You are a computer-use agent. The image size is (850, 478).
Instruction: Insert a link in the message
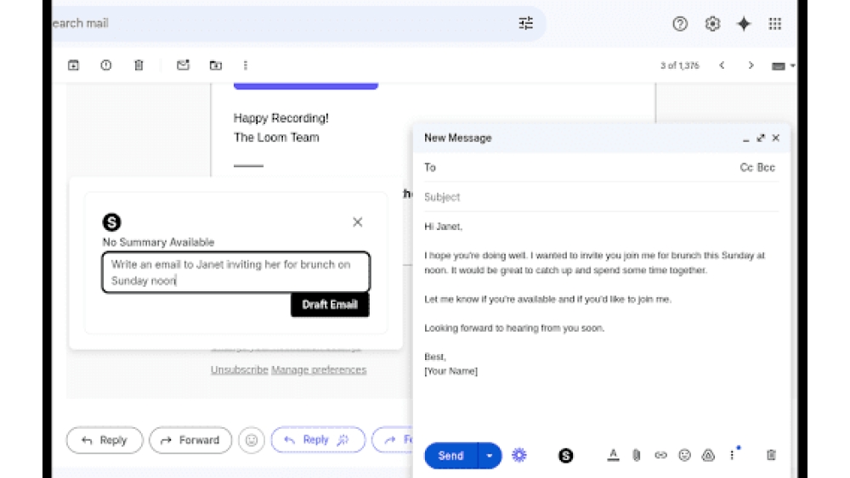660,455
